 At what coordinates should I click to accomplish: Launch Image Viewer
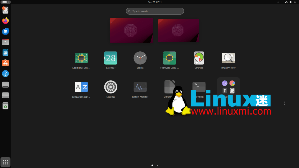pyautogui.click(x=228, y=58)
